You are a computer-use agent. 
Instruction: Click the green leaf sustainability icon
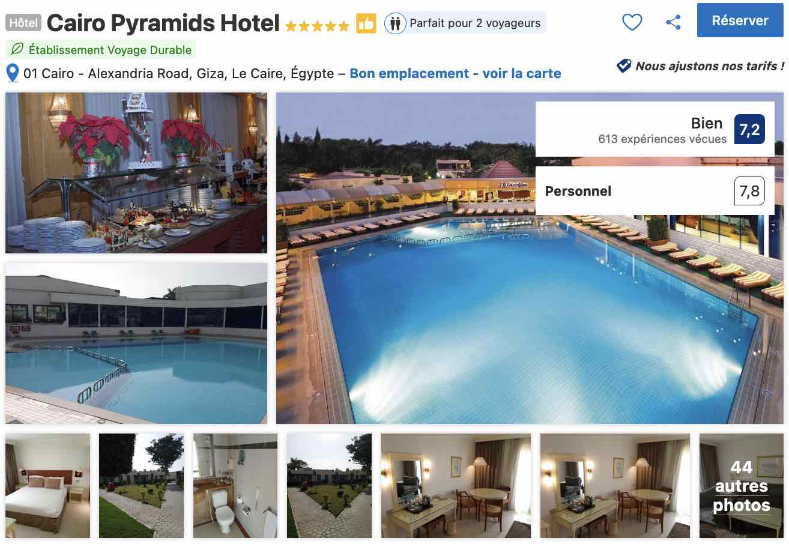[17, 50]
